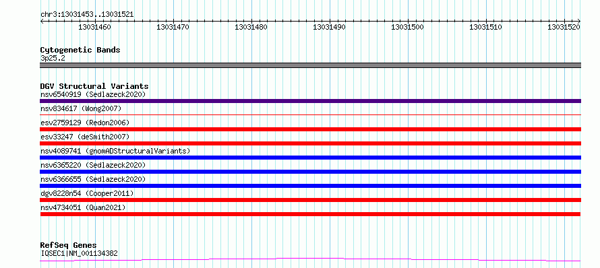The width and height of the screenshot is (600, 268).
Task: Click the DGV Structural Variants track title
Action: 94,86
